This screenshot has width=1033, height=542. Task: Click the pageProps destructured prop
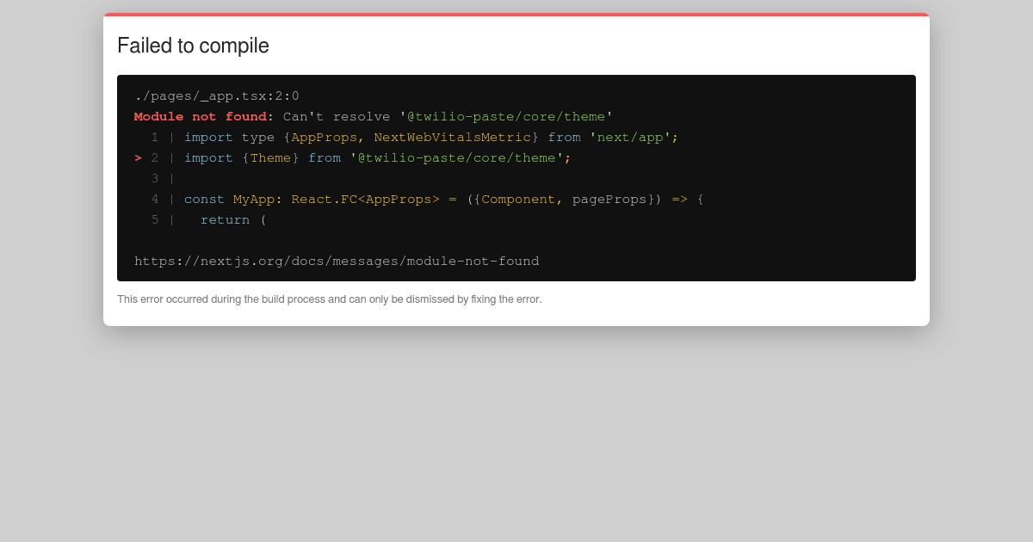610,199
